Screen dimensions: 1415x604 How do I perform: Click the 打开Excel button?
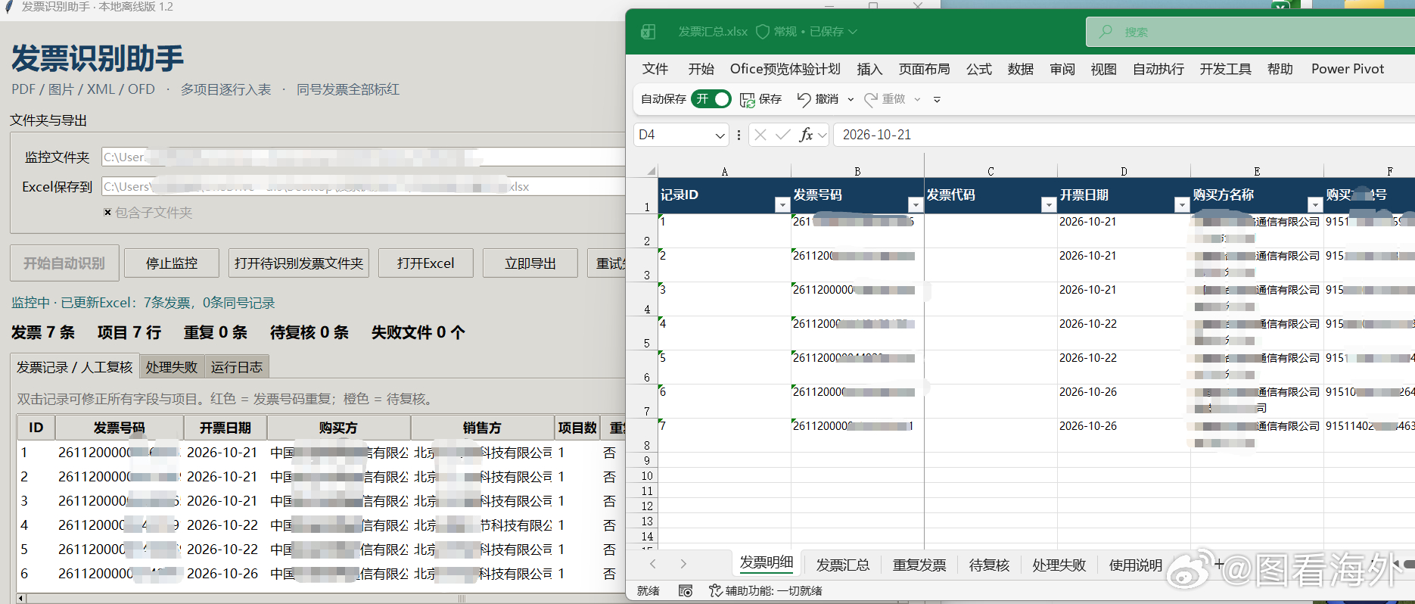(426, 263)
